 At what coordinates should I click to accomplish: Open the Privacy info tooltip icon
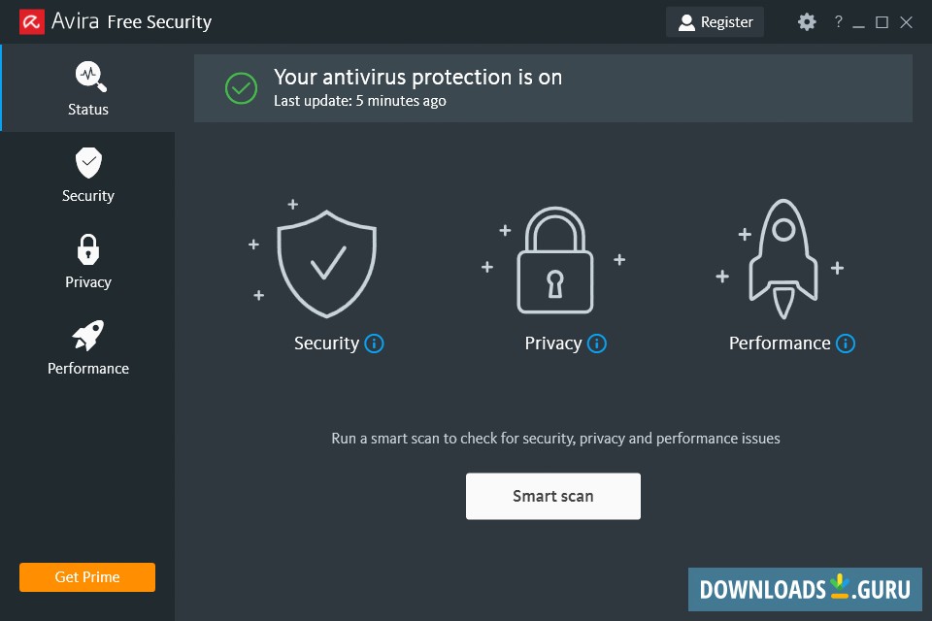click(x=598, y=343)
